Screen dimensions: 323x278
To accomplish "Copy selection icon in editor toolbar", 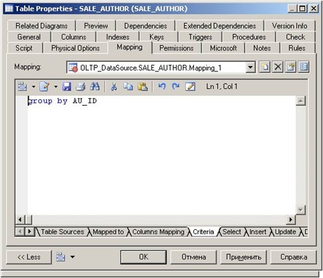I will [128, 86].
